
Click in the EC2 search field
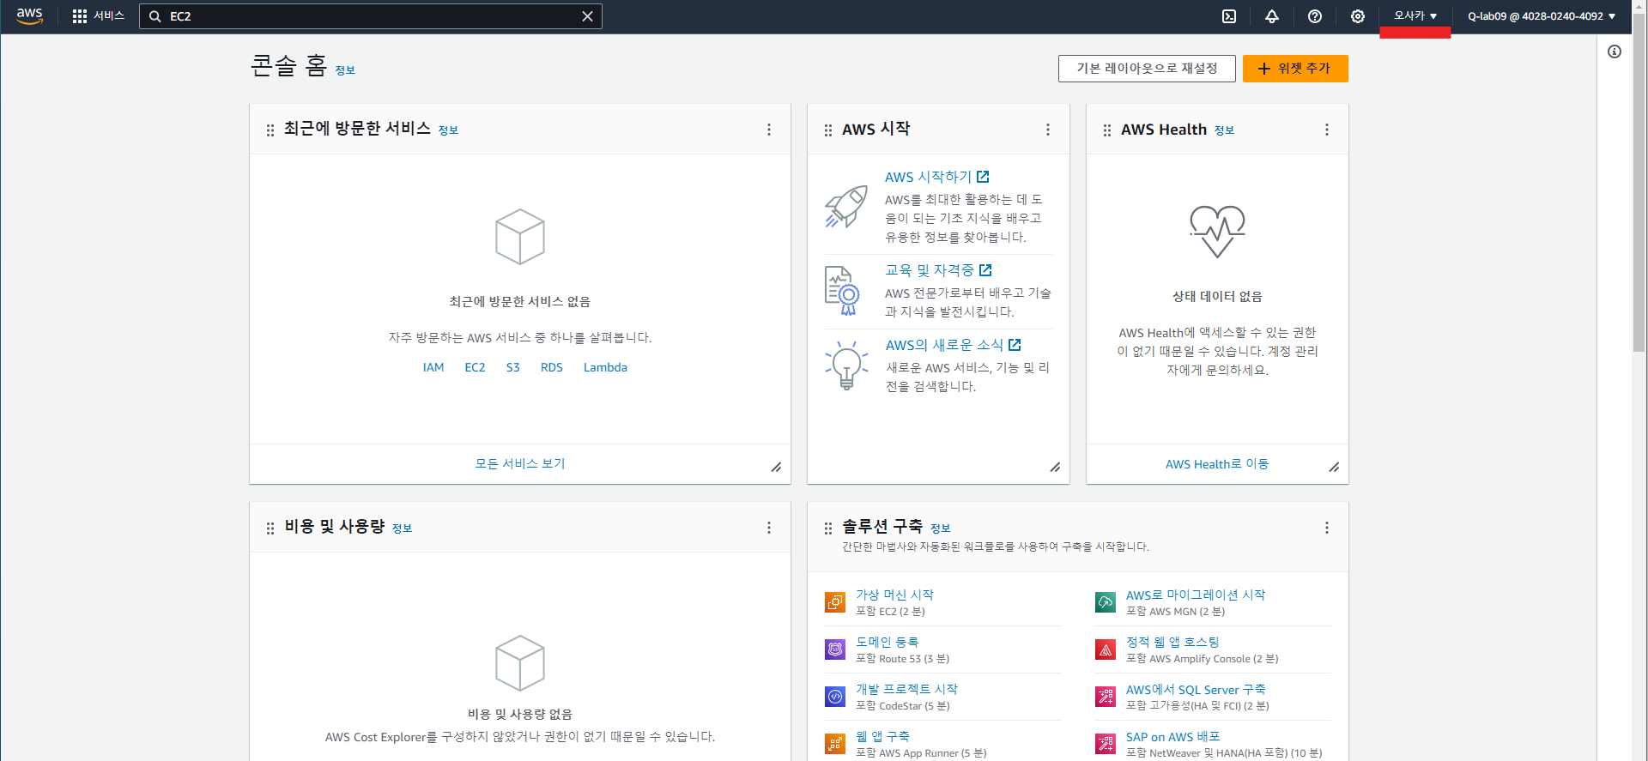pos(371,16)
